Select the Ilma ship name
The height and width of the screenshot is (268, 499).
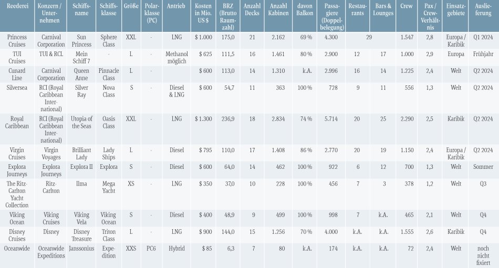coord(81,184)
